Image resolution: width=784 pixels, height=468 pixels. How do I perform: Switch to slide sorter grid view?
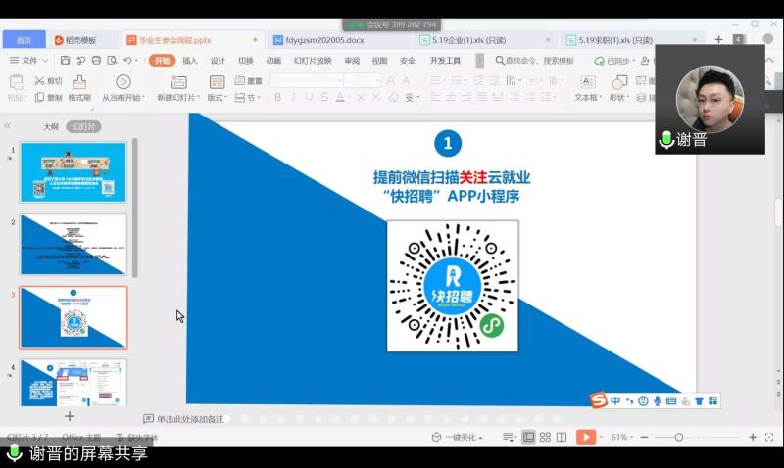tap(545, 438)
